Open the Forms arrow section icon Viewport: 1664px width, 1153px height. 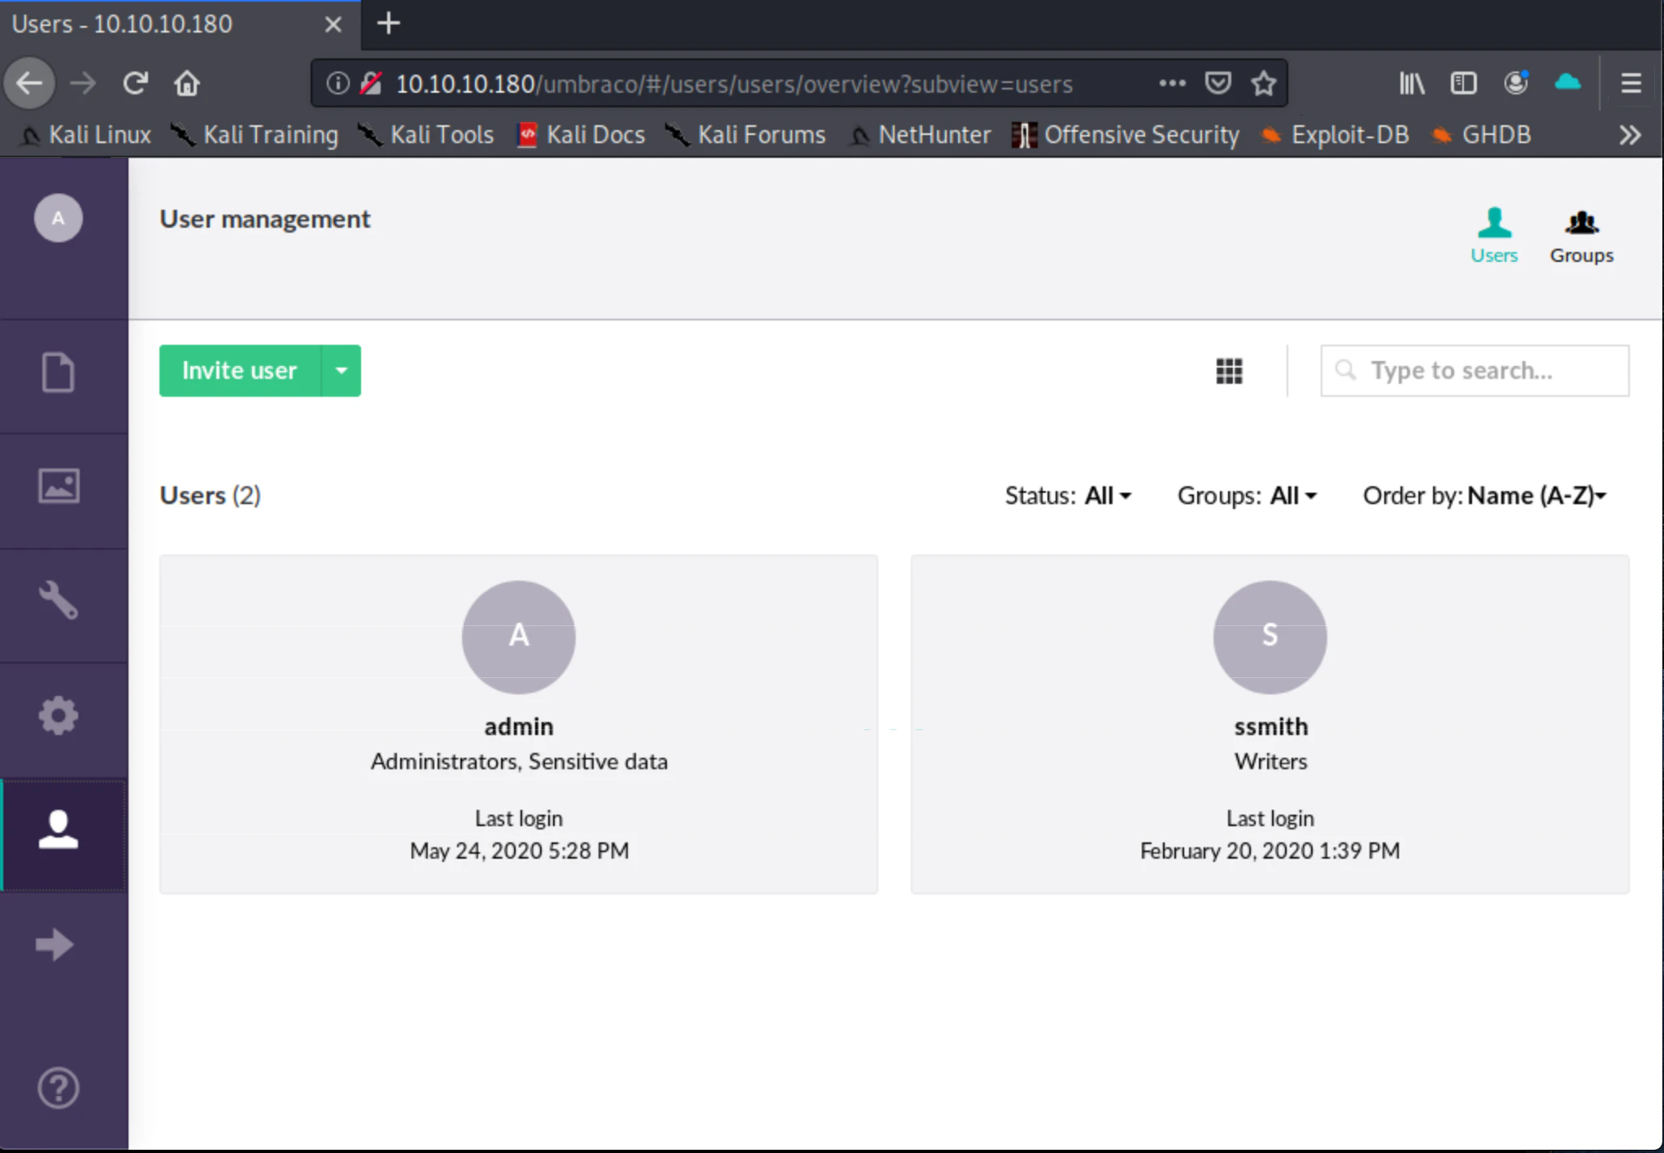[x=55, y=944]
